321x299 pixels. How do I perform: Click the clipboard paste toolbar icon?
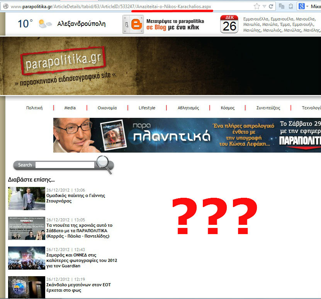pyautogui.click(x=291, y=6)
